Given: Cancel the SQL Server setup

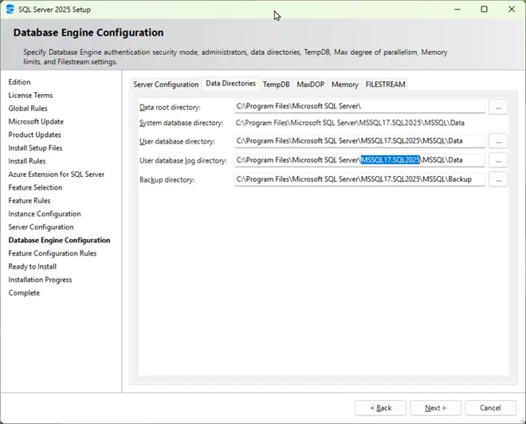Looking at the screenshot, I should (490, 408).
